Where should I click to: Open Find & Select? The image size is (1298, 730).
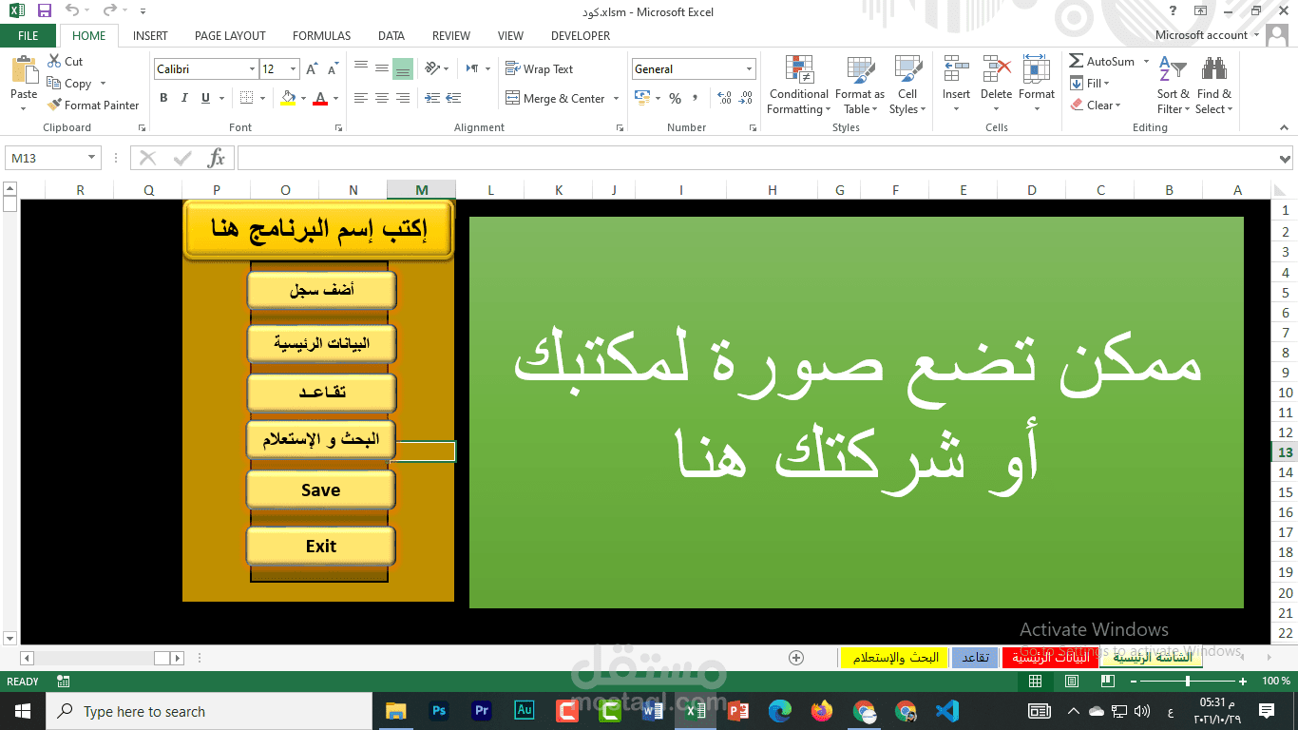(1214, 86)
